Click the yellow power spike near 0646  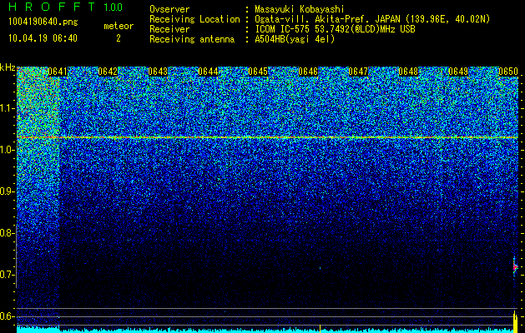(320, 329)
